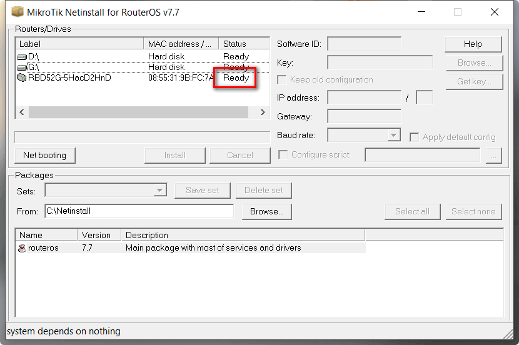Click the Install button

pos(174,155)
